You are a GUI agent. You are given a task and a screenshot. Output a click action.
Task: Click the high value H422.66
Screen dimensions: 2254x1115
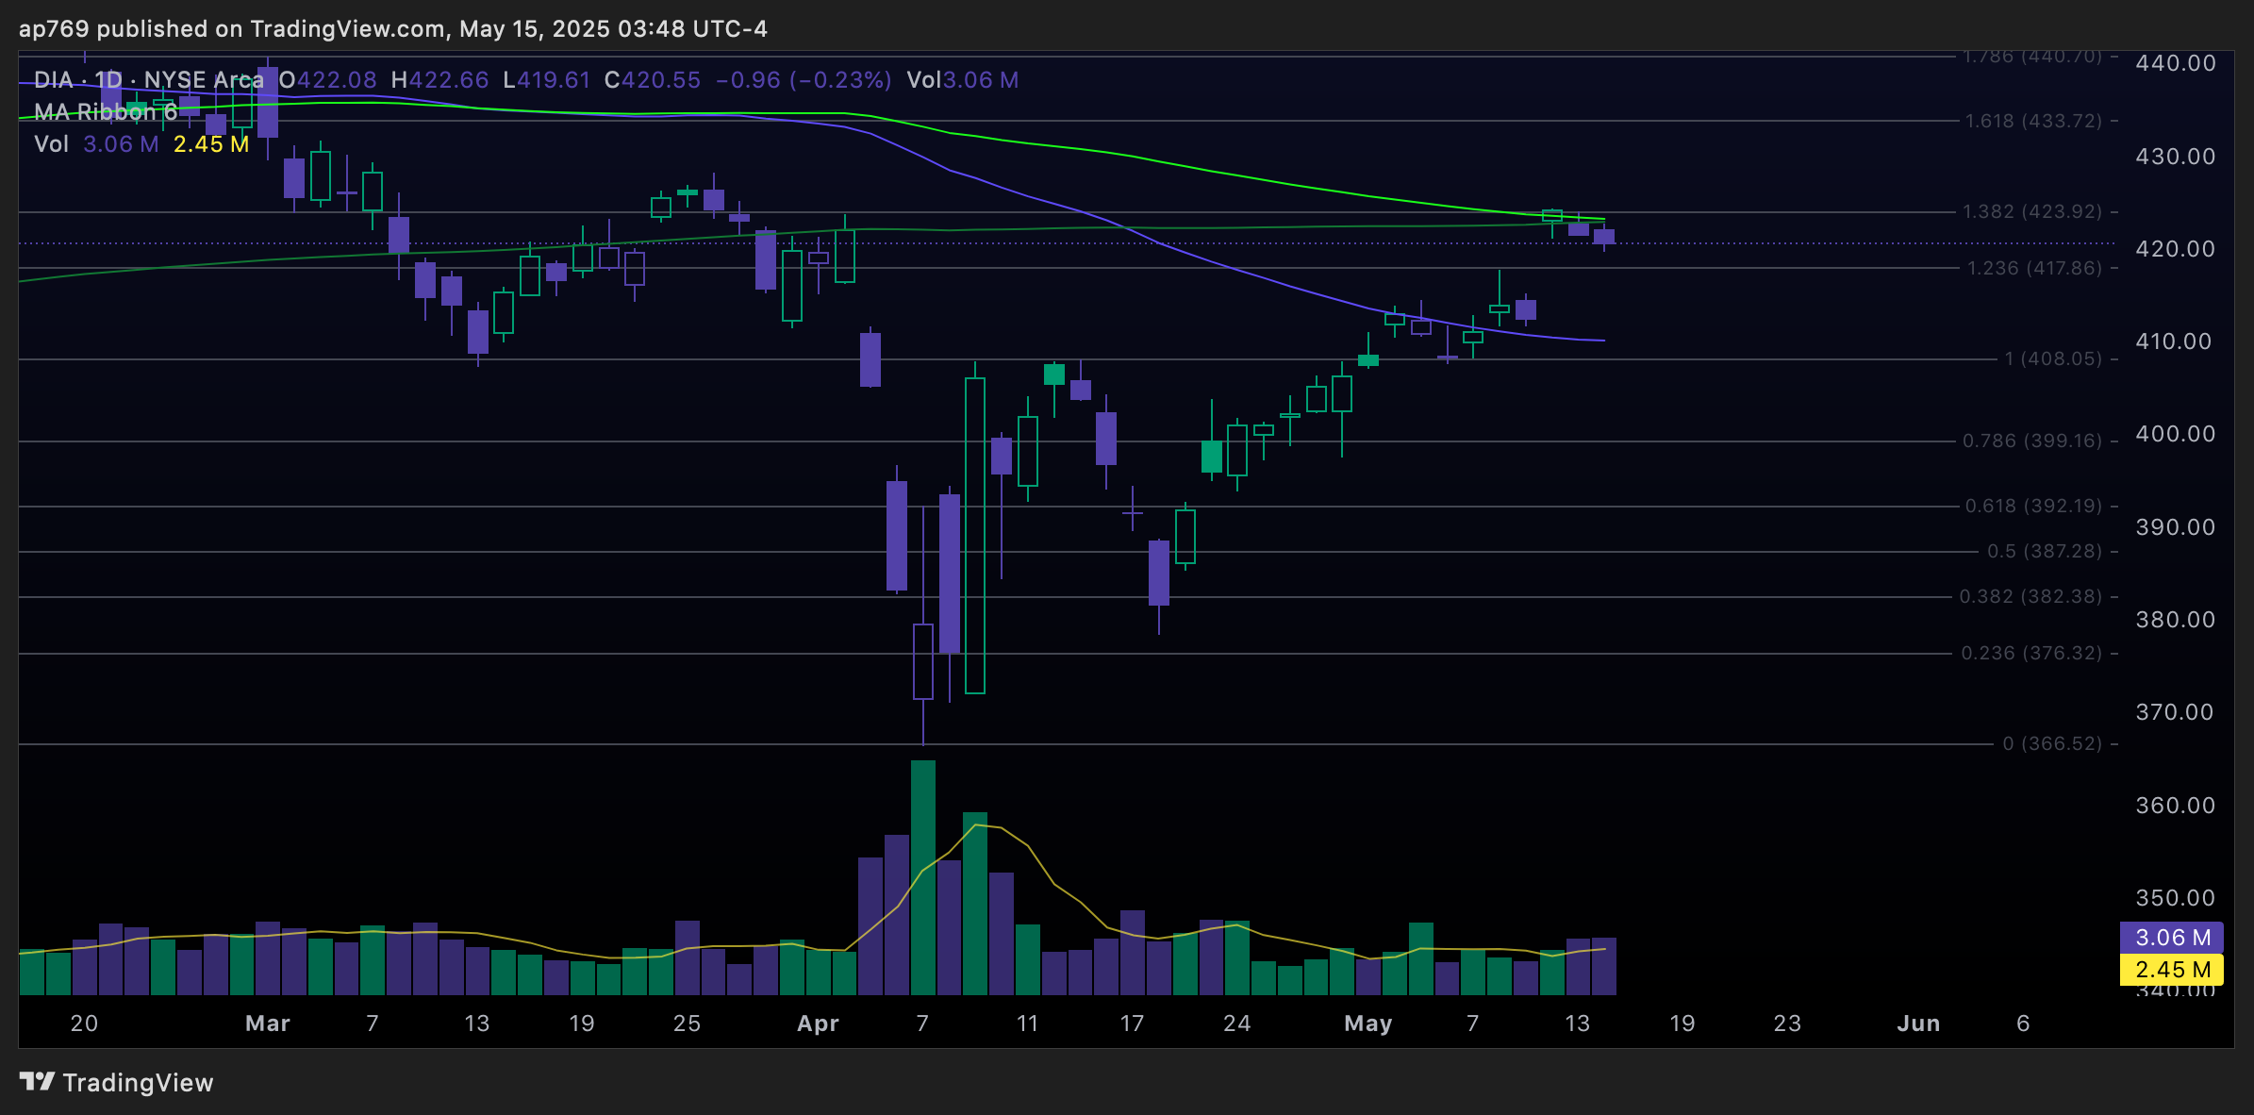pos(440,80)
